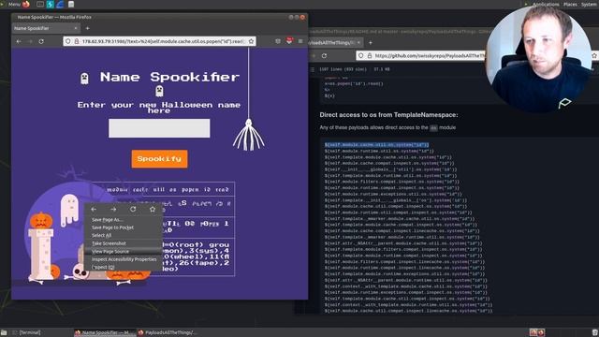Choose Save Page to Pocket
This screenshot has width=599, height=337.
tap(123, 227)
